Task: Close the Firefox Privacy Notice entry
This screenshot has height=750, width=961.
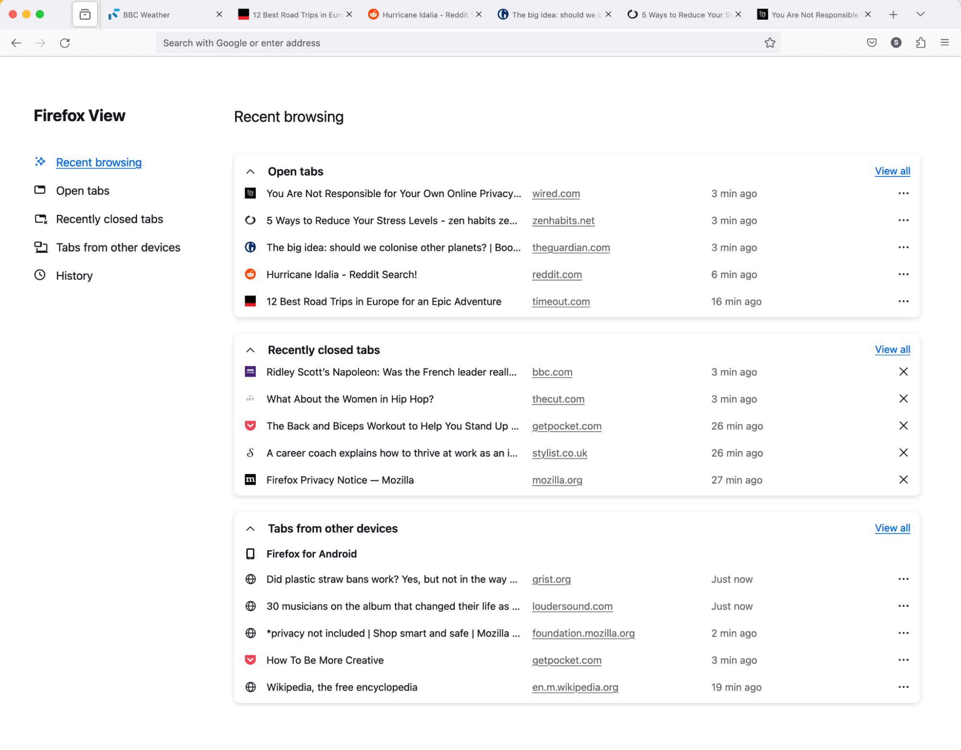Action: coord(903,480)
